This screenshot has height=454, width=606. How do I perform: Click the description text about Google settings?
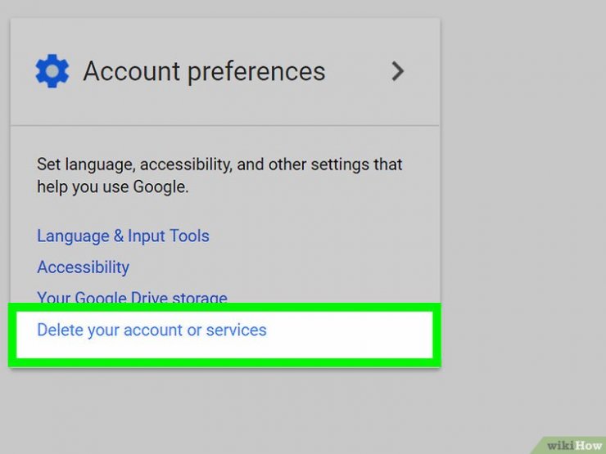tap(219, 175)
